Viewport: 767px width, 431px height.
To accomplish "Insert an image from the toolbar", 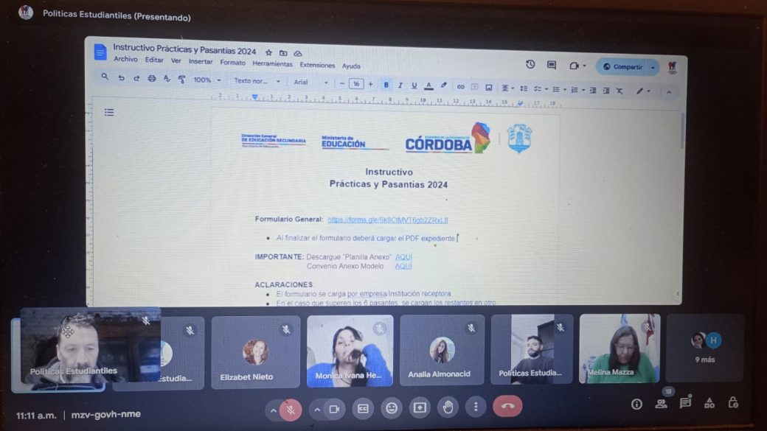I will click(489, 88).
